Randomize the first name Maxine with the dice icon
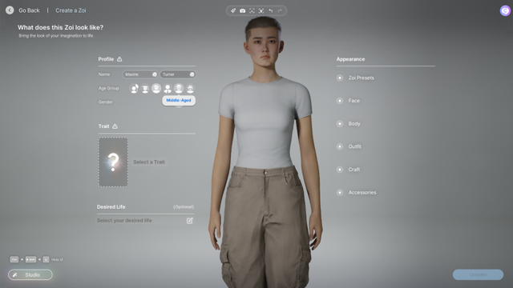 click(x=155, y=74)
